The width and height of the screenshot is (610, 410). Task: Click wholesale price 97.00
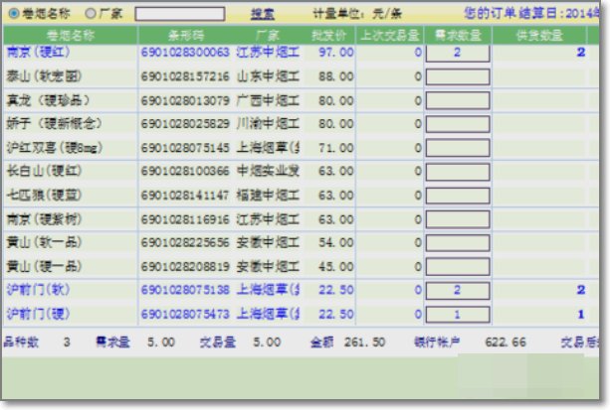336,52
